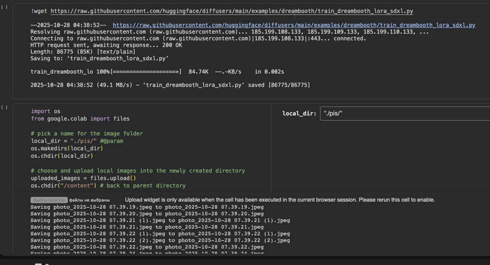Viewport: 490px width, 265px height.
Task: Click the local_dir = "./pis/" #@param line
Action: [77, 141]
